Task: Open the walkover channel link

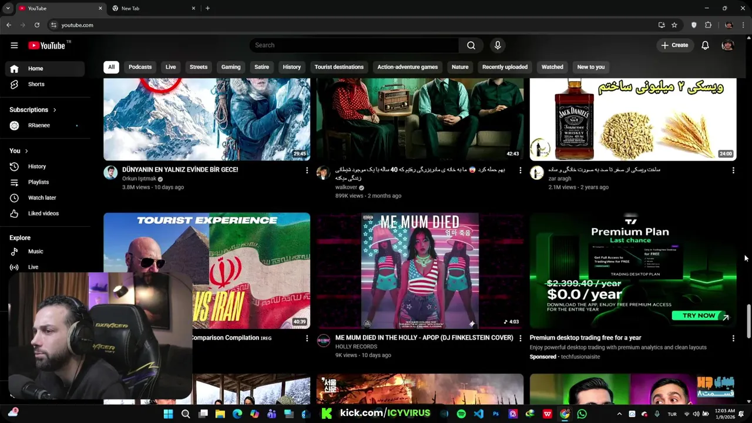Action: 346,187
